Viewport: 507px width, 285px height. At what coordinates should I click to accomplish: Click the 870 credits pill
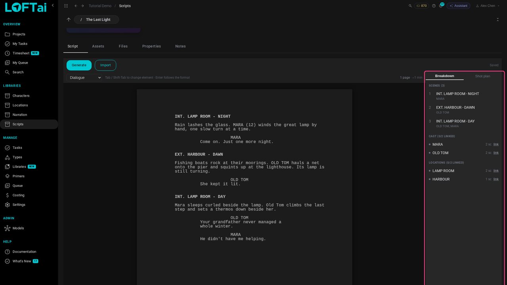coord(421,6)
